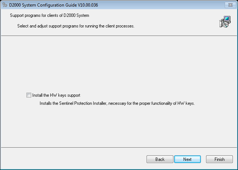The width and height of the screenshot is (238, 170).
Task: Click the blank area above the HW keys checkbox
Action: click(x=110, y=66)
